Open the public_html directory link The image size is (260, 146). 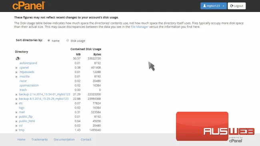(x=27, y=121)
